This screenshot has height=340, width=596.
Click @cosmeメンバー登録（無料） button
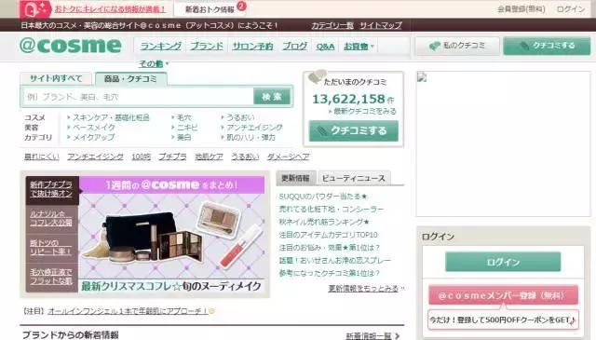tap(503, 295)
